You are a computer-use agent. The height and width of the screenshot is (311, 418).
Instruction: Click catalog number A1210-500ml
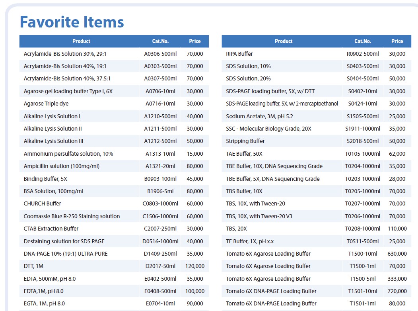click(x=160, y=116)
